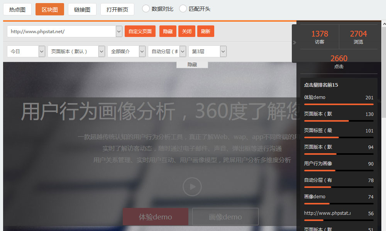The width and height of the screenshot is (386, 231).
Task: Expand the 第3层 layer dropdown
Action: 223,52
